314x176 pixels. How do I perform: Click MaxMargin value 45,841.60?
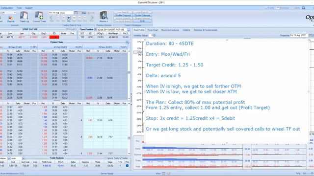pos(113,37)
